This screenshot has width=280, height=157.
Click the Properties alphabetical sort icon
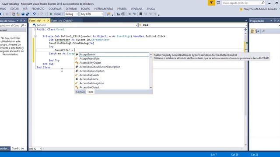pos(257,31)
